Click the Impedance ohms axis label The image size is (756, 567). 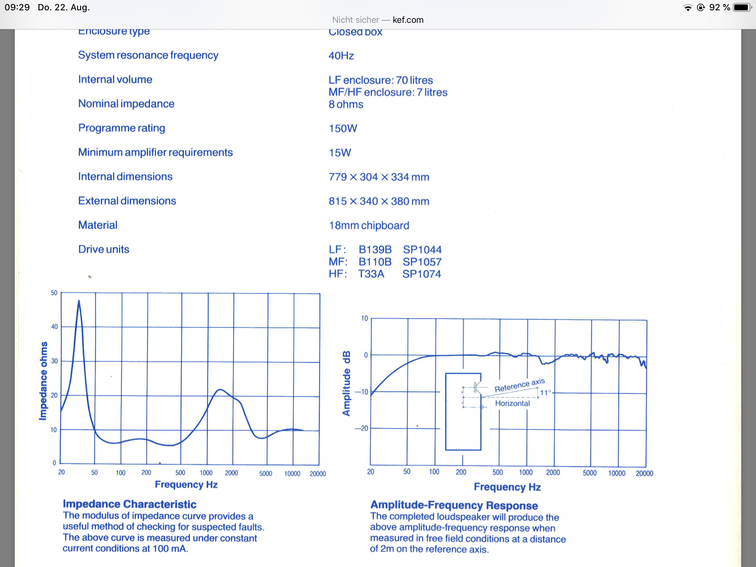click(x=44, y=381)
